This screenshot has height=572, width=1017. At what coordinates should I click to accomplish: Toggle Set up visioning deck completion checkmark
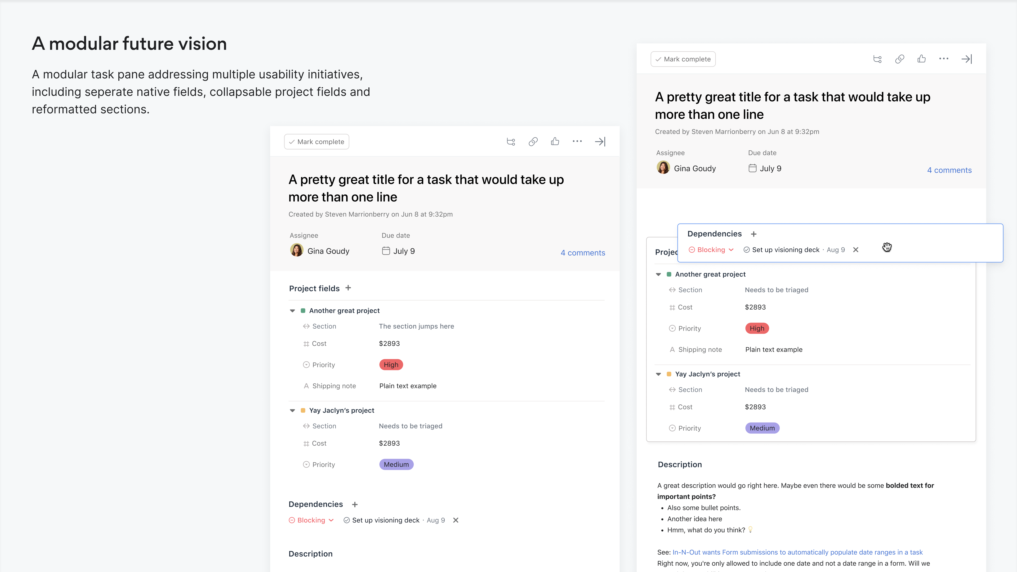[347, 520]
